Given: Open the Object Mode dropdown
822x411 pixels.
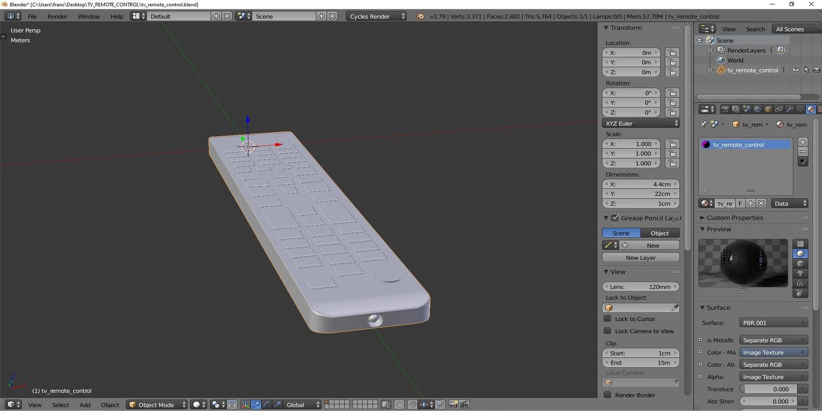Looking at the screenshot, I should pyautogui.click(x=157, y=405).
